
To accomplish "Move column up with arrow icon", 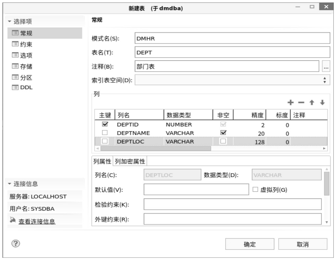I will (x=312, y=103).
